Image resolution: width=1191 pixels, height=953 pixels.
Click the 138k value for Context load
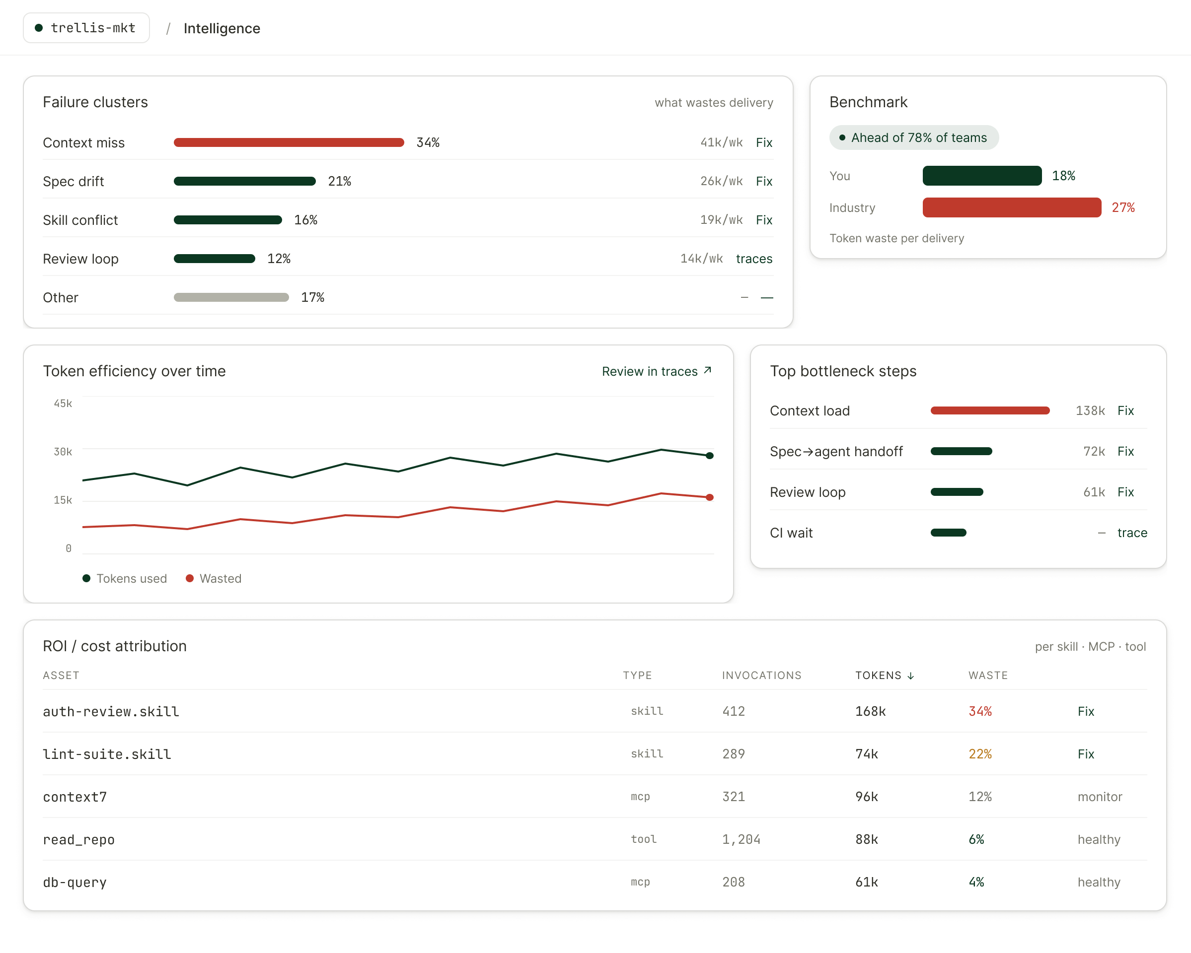tap(1090, 410)
